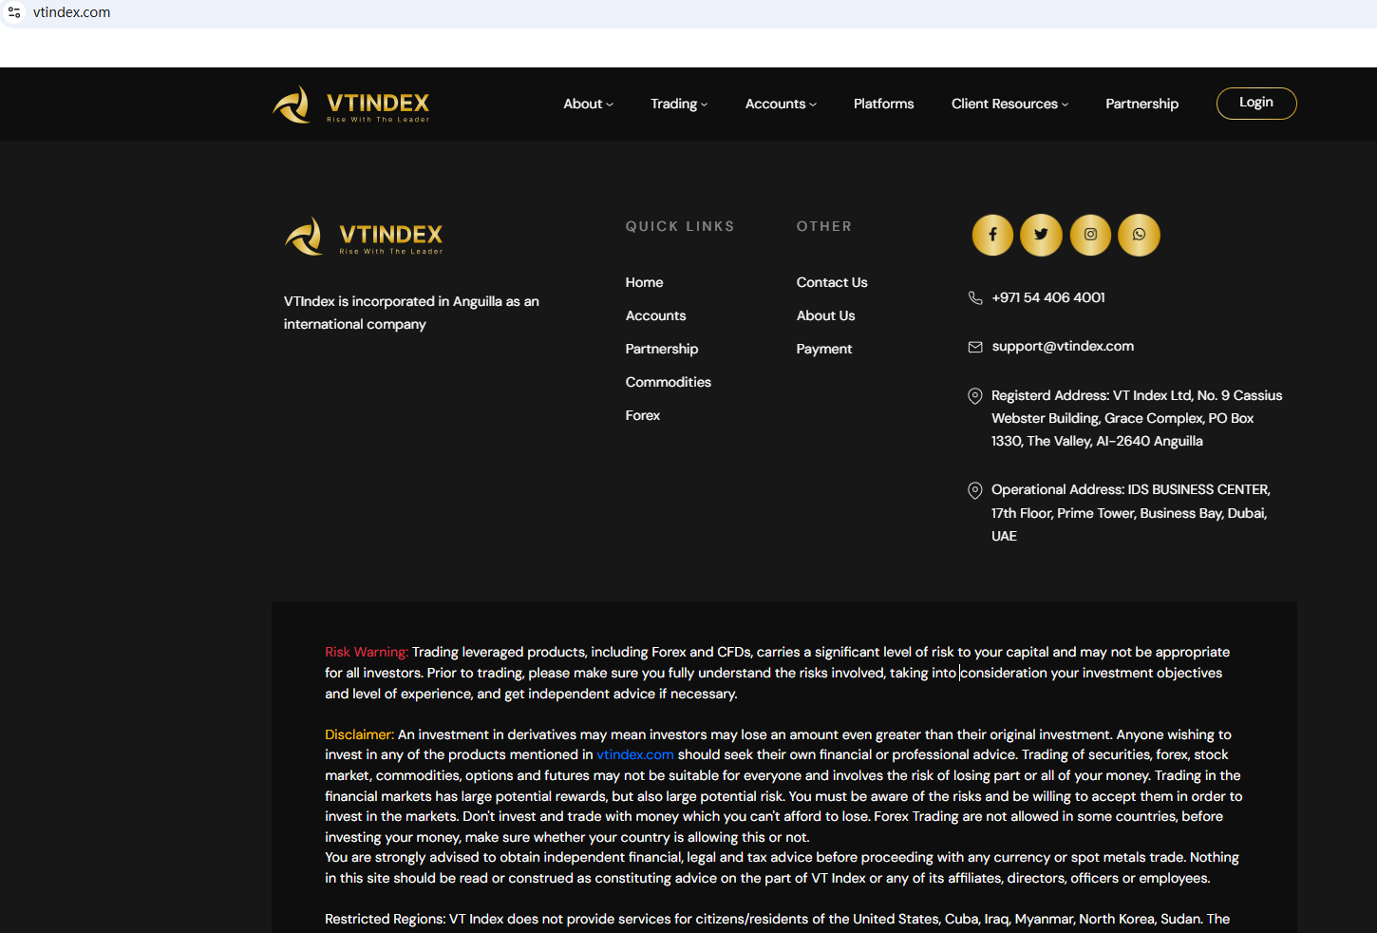Click the envelope icon beside support email
The width and height of the screenshot is (1377, 933).
click(974, 347)
